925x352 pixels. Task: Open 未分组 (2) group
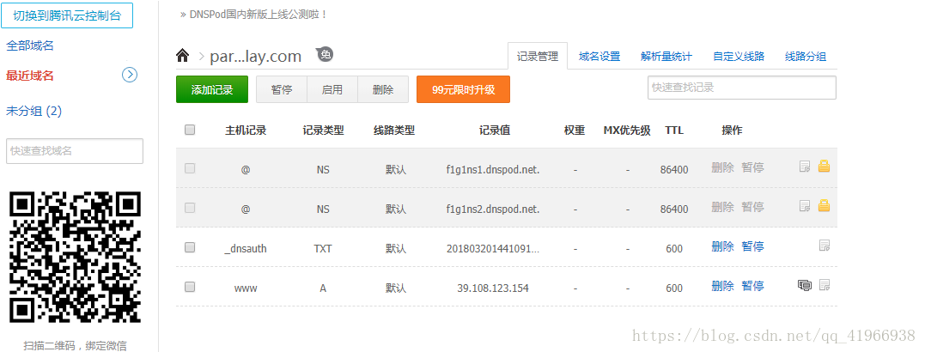[x=34, y=111]
